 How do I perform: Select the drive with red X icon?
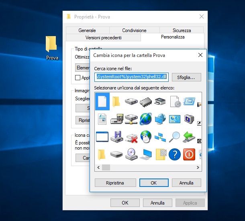click(x=131, y=136)
